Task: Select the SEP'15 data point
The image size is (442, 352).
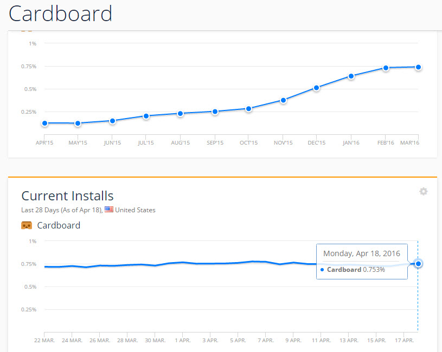Action: 215,112
